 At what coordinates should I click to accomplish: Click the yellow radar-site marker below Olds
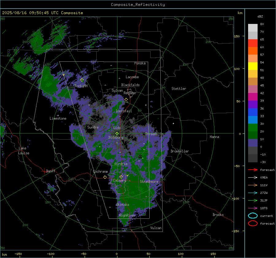pos(117,134)
